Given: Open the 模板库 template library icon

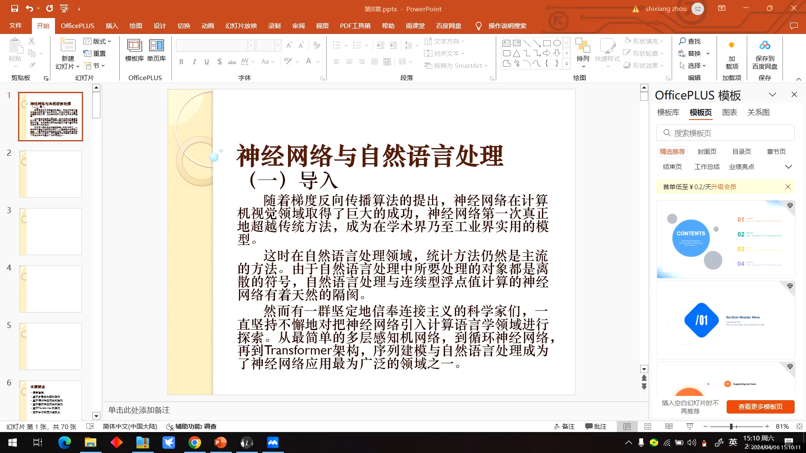Looking at the screenshot, I should click(x=134, y=45).
